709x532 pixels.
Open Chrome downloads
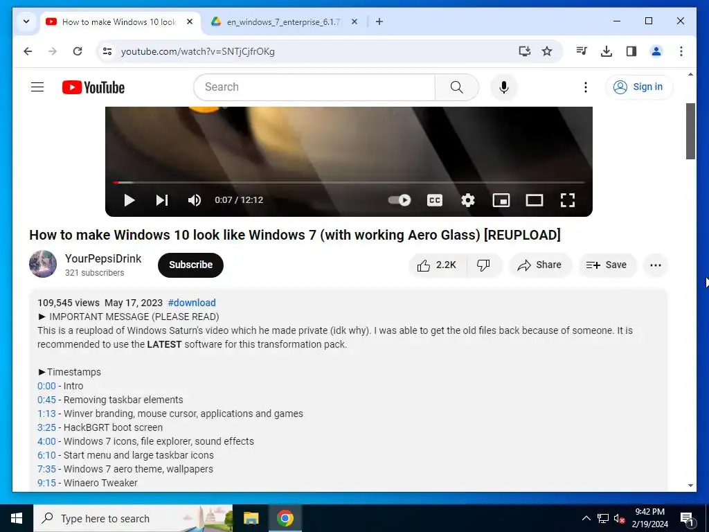607,51
